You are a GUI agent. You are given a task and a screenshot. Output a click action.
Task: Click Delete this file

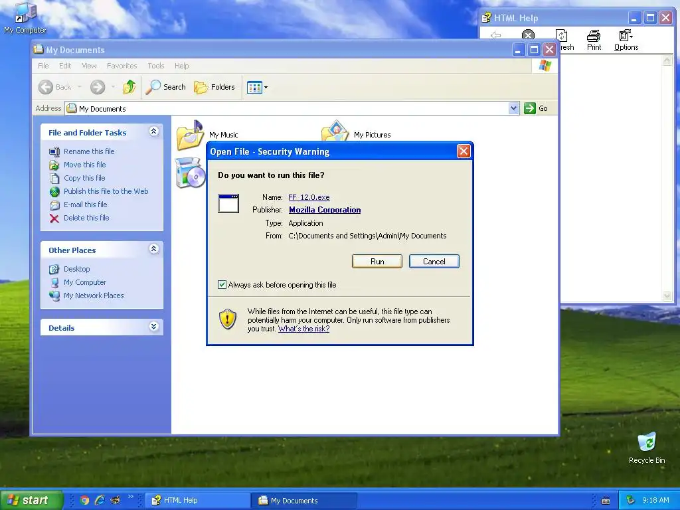86,218
